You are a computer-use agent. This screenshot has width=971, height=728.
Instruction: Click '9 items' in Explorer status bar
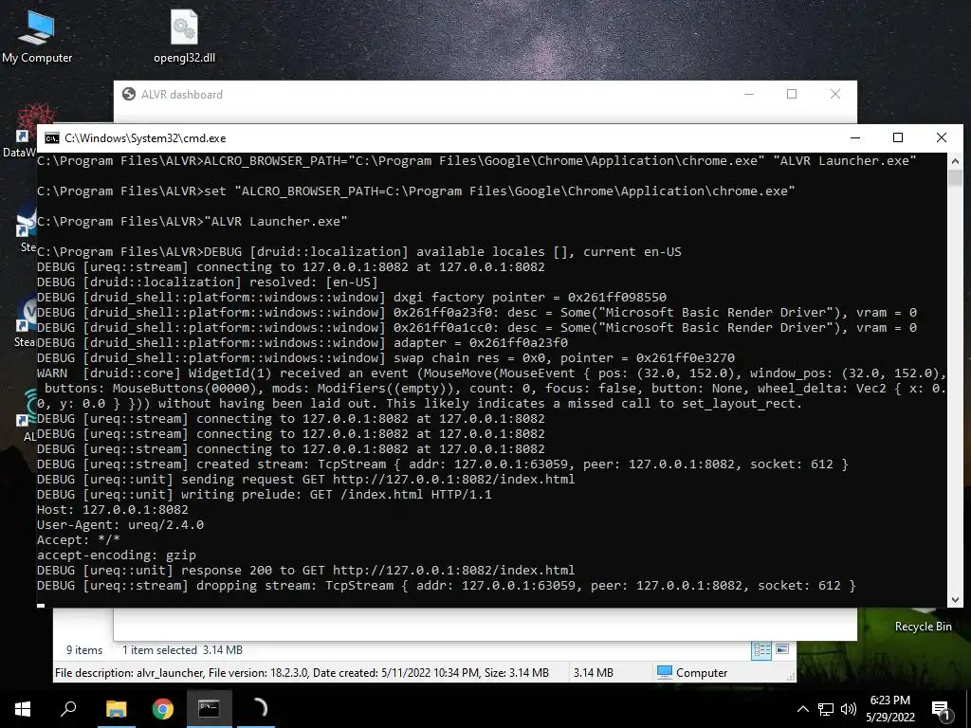pyautogui.click(x=84, y=650)
